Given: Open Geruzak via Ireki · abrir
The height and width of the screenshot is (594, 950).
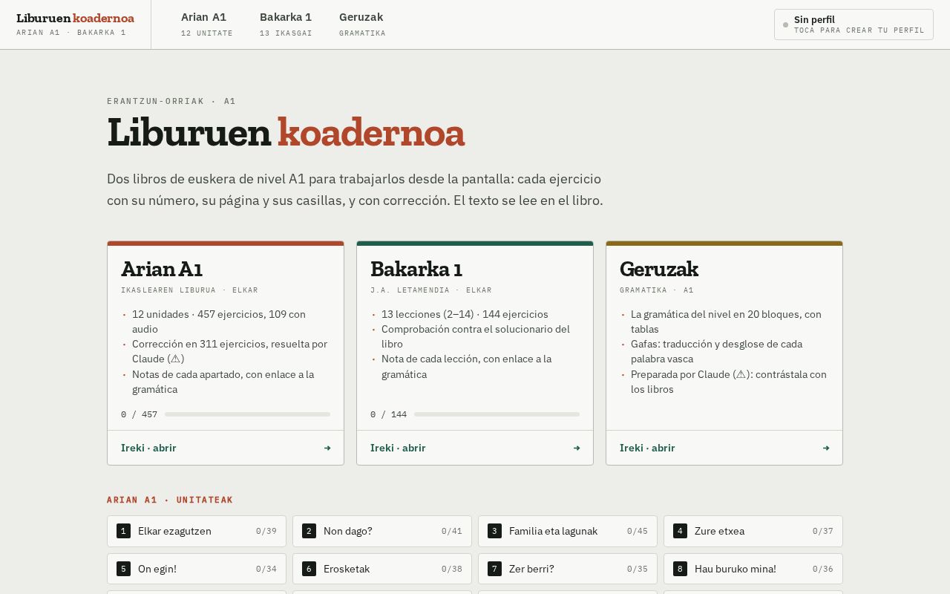Looking at the screenshot, I should coord(724,448).
